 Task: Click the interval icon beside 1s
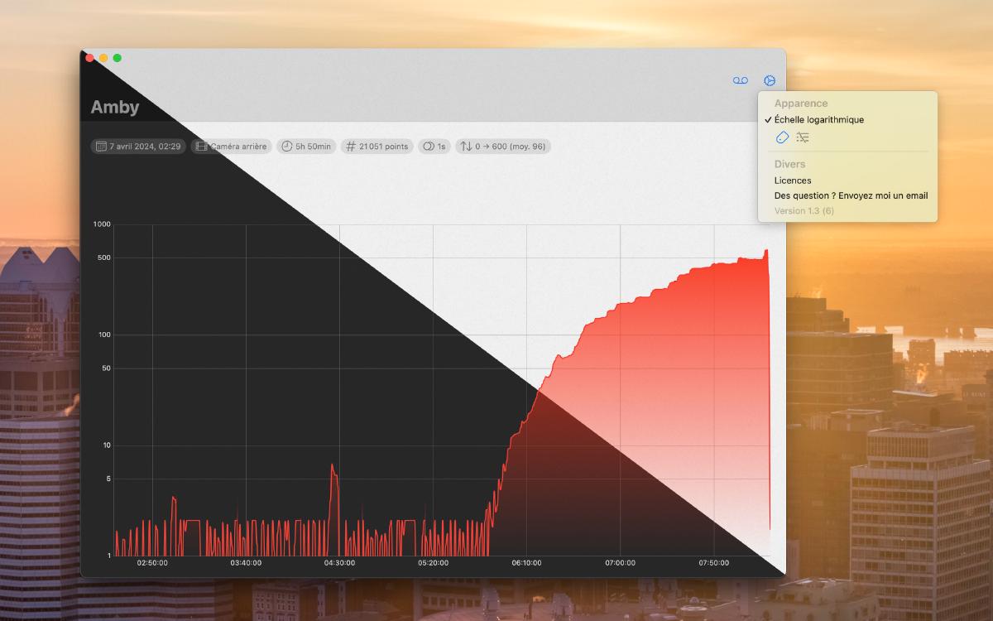pyautogui.click(x=429, y=147)
